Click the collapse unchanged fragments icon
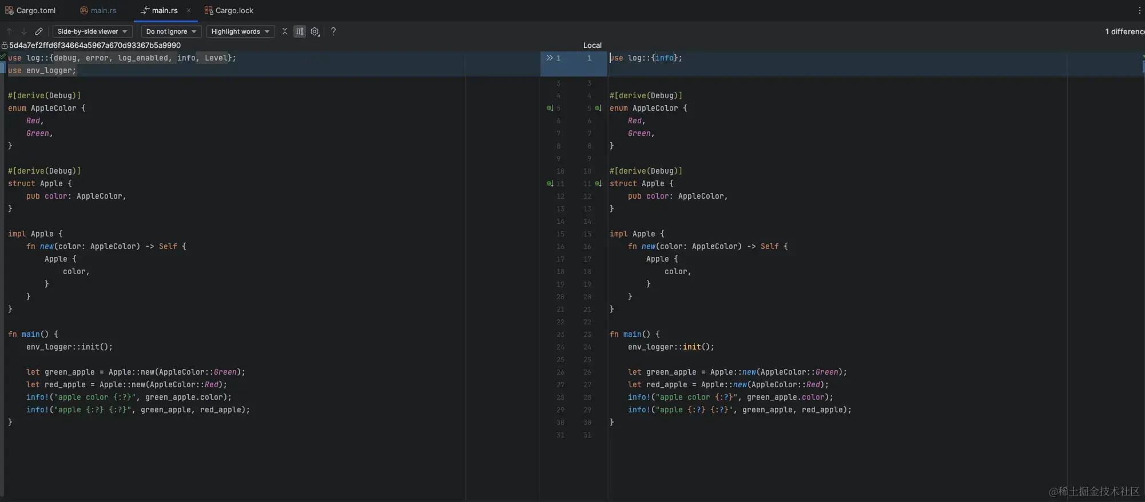This screenshot has width=1145, height=502. coord(284,31)
